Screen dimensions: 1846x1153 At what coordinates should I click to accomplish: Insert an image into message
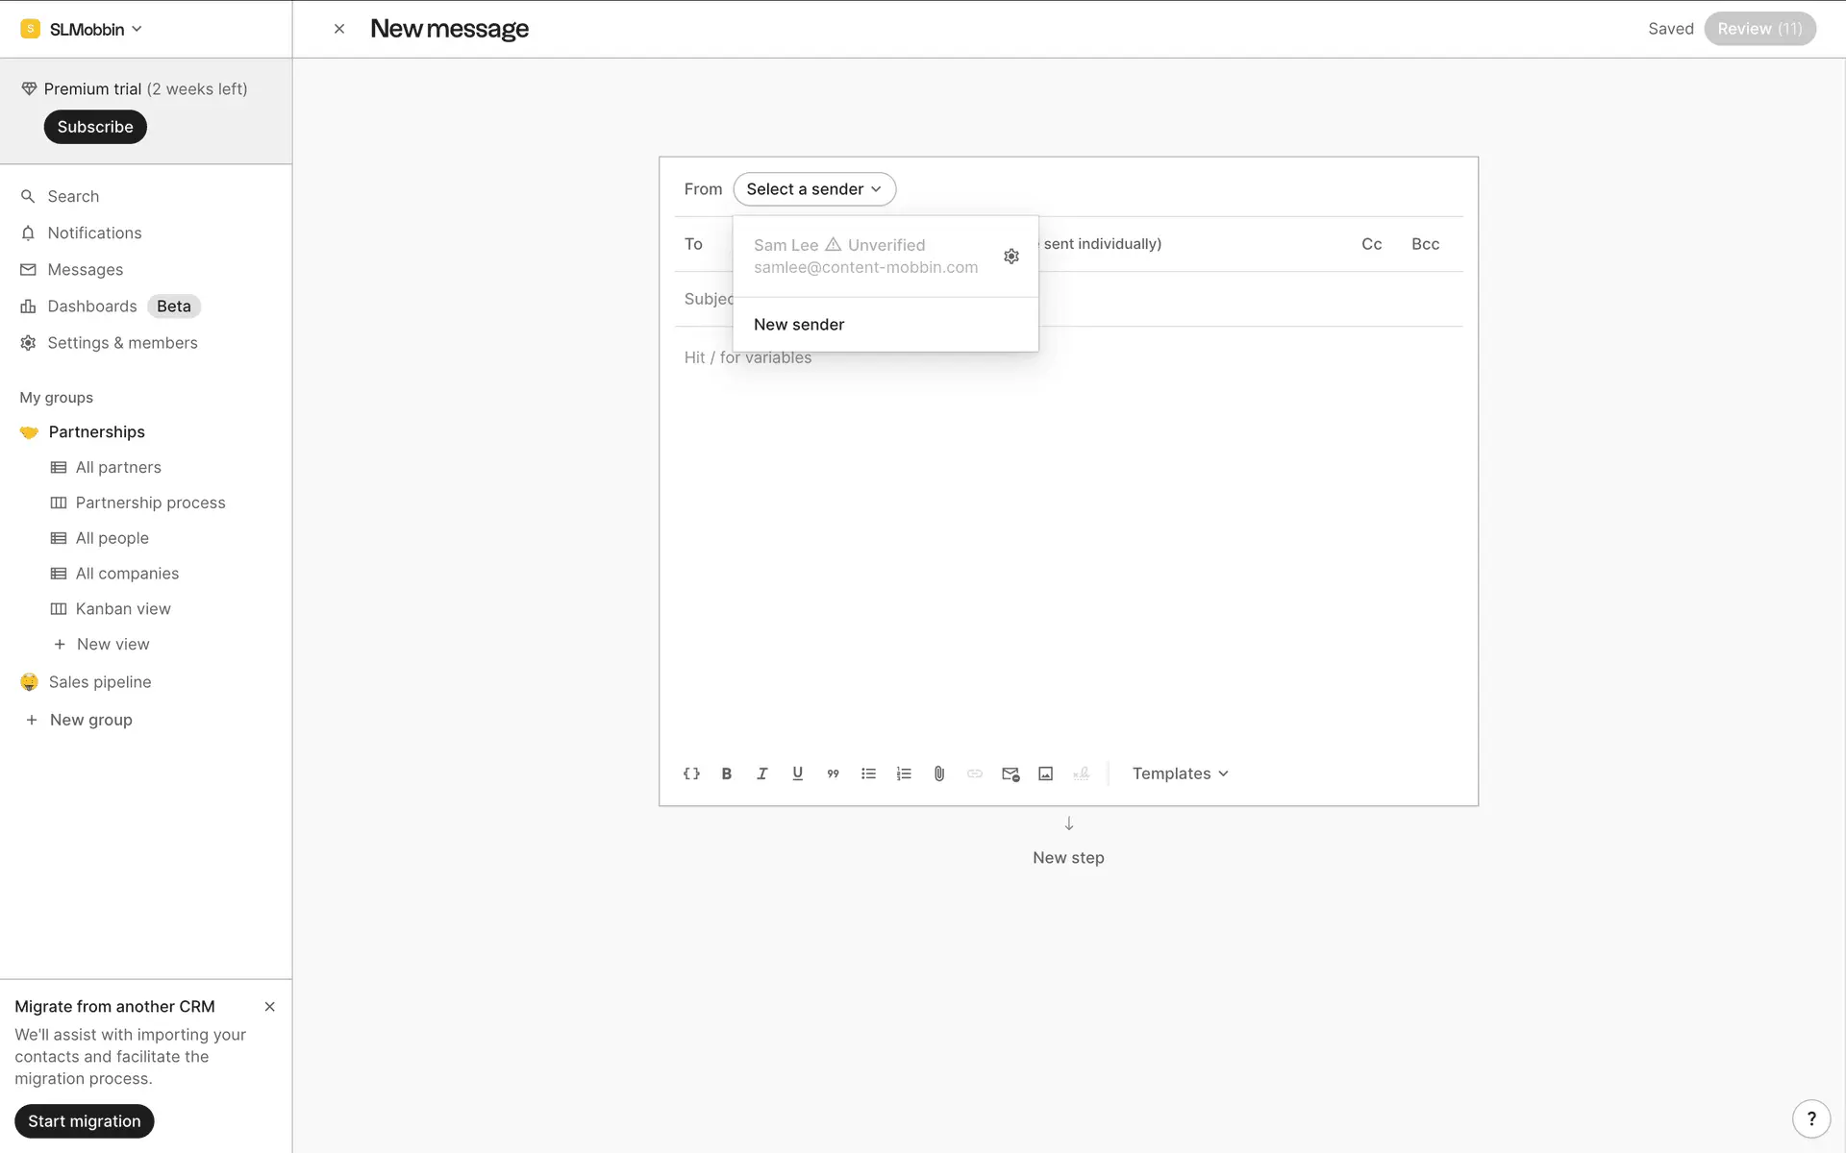(x=1046, y=773)
